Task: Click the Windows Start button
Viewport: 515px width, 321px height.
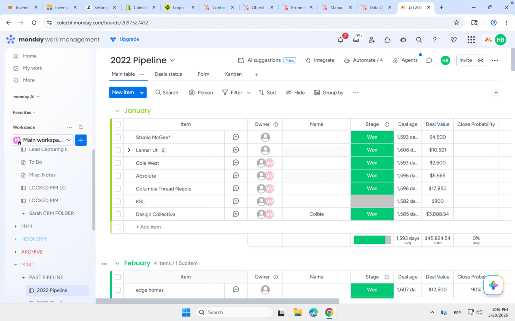Action: (x=186, y=312)
